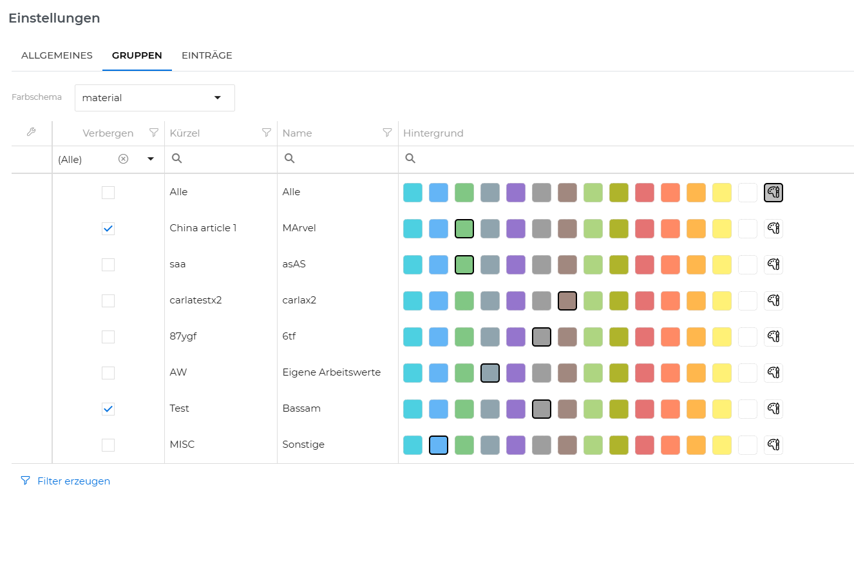Open custom color palette for carlatestx2 row

tap(773, 301)
